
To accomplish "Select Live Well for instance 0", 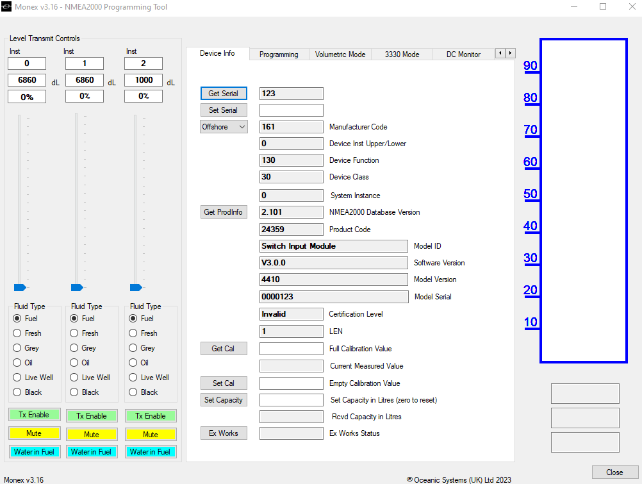I will pos(33,378).
